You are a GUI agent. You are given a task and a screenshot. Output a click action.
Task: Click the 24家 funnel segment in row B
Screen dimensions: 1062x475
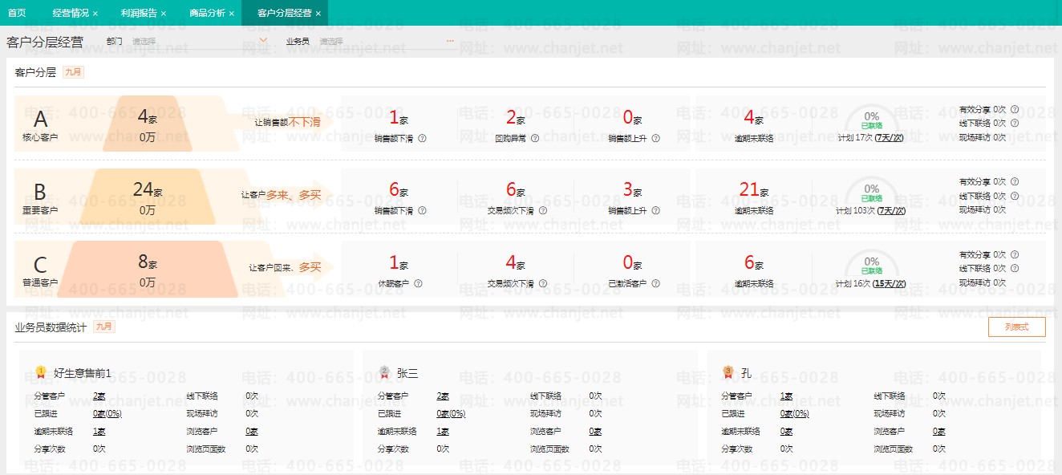148,197
